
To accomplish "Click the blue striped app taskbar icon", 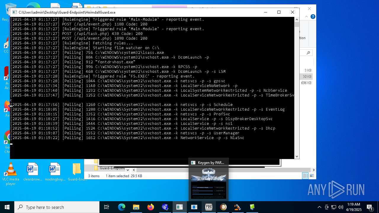I will 165,207.
